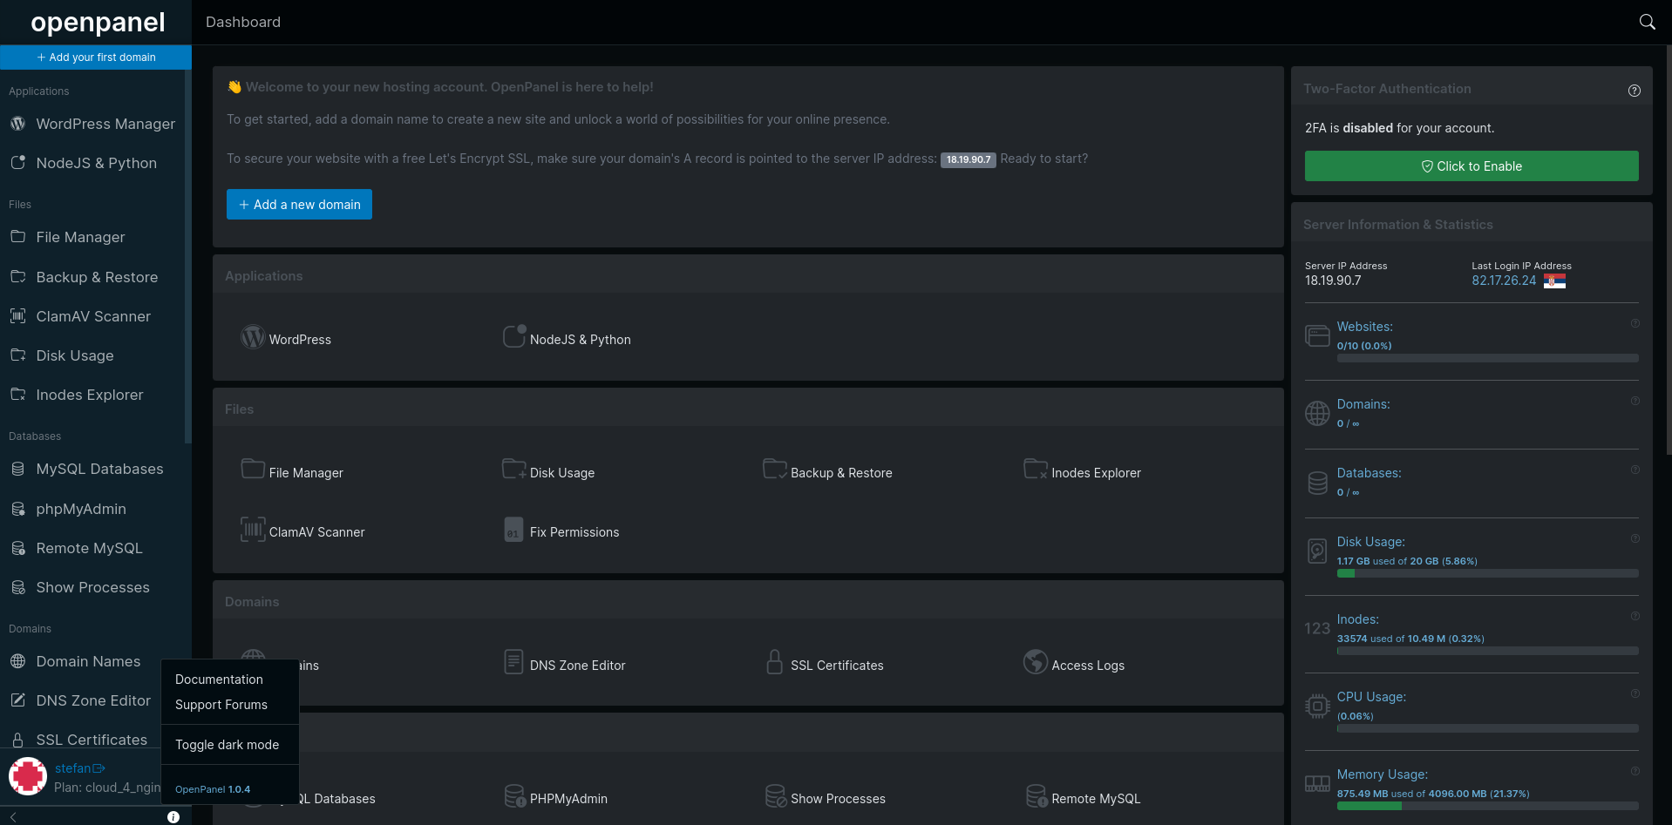This screenshot has width=1672, height=825.
Task: Open PHPMyAdmin icon in bottom card
Action: 514,795
